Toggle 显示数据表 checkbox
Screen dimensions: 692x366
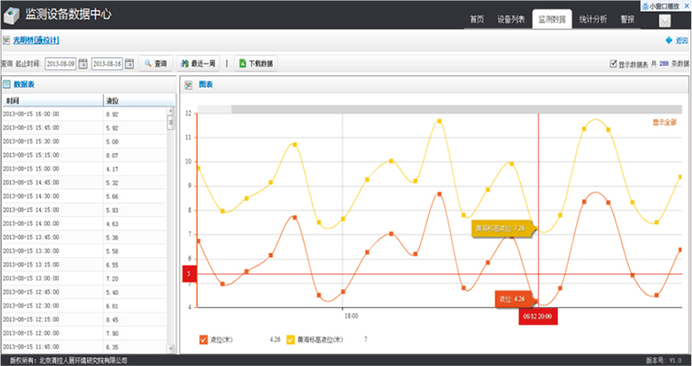click(x=613, y=64)
